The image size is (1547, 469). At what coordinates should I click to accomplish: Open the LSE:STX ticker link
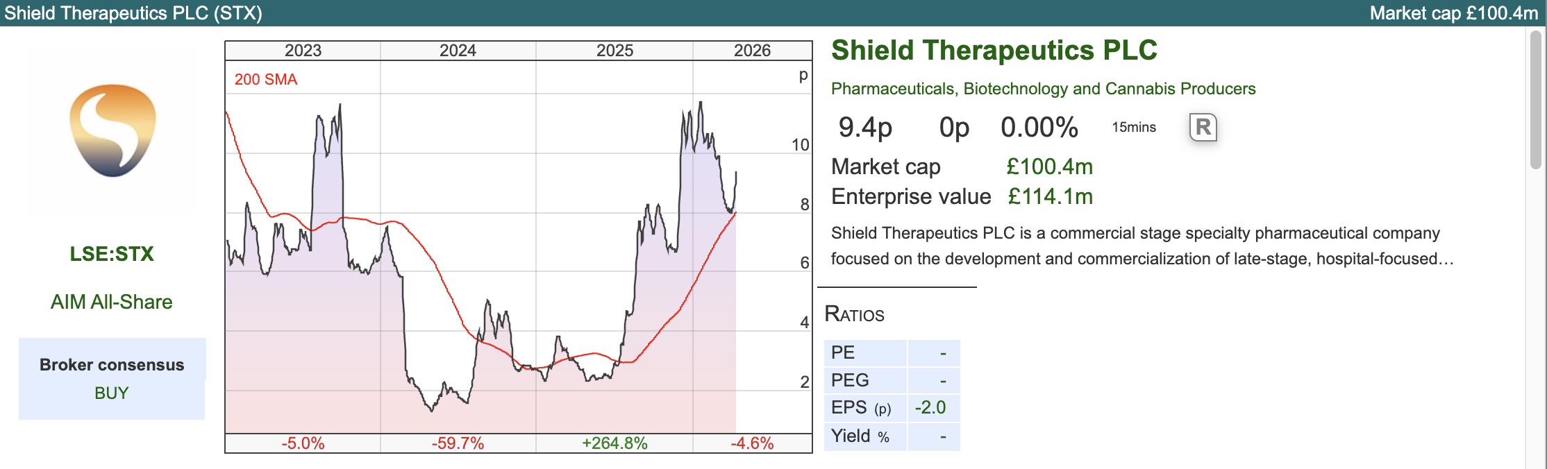(112, 254)
